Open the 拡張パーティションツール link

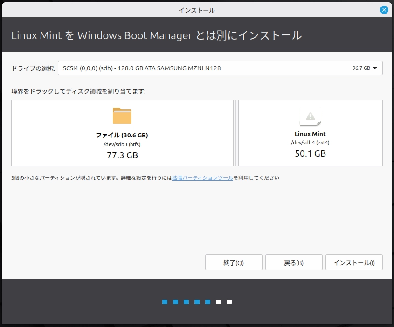pyautogui.click(x=202, y=178)
